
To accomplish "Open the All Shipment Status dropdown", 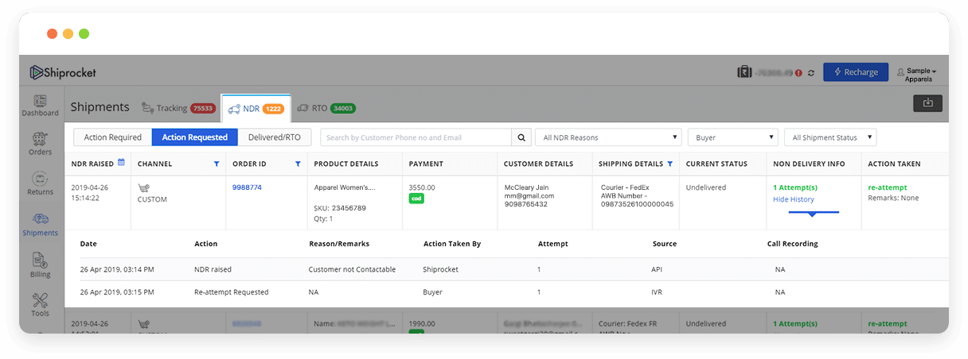I will (x=829, y=137).
